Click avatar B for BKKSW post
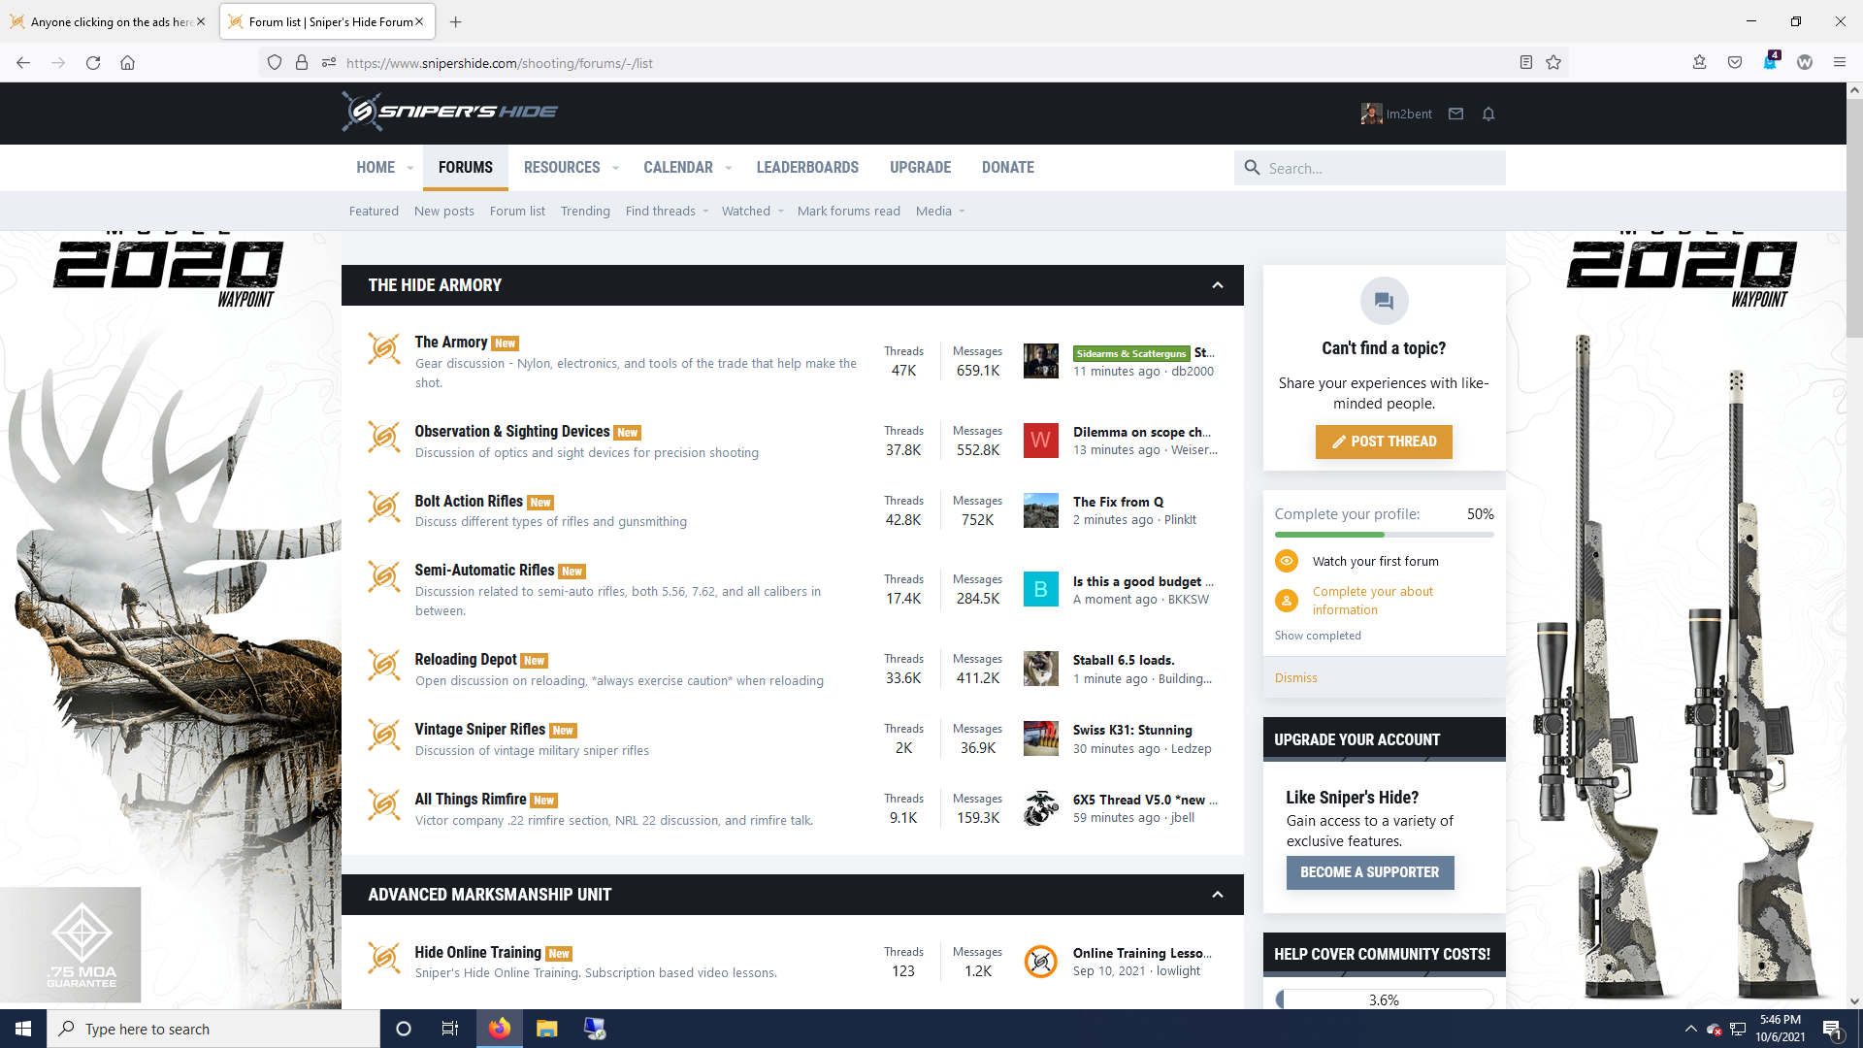 click(x=1041, y=589)
